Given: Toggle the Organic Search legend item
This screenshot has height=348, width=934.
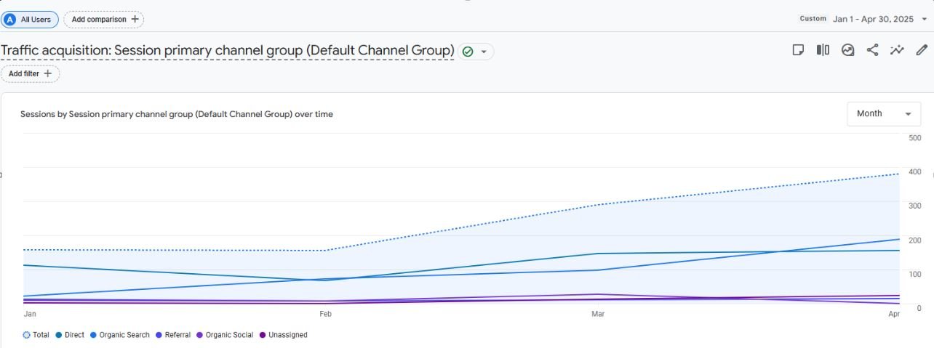Looking at the screenshot, I should [x=119, y=335].
